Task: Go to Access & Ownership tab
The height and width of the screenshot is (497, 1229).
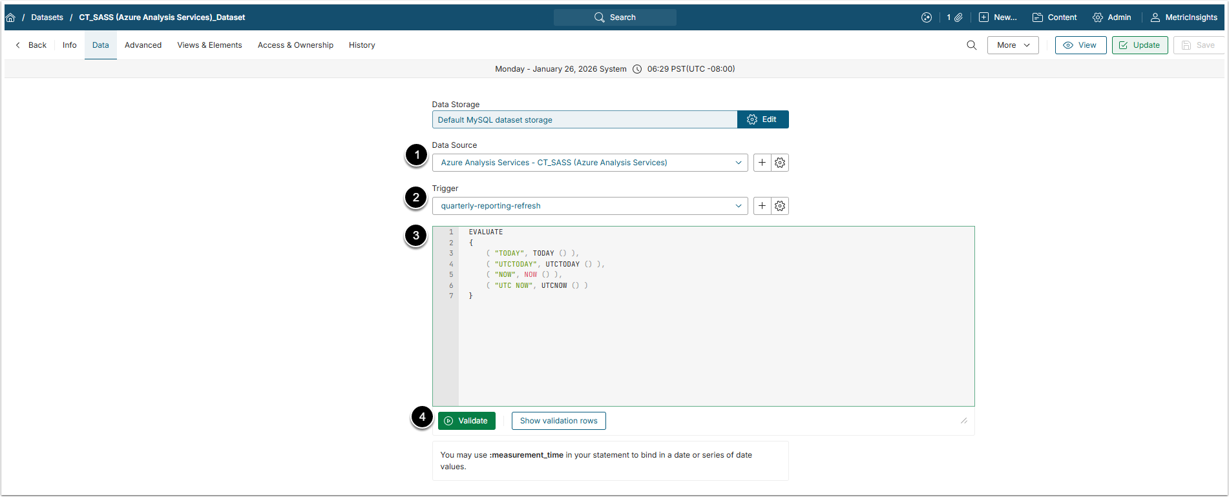Action: 295,45
